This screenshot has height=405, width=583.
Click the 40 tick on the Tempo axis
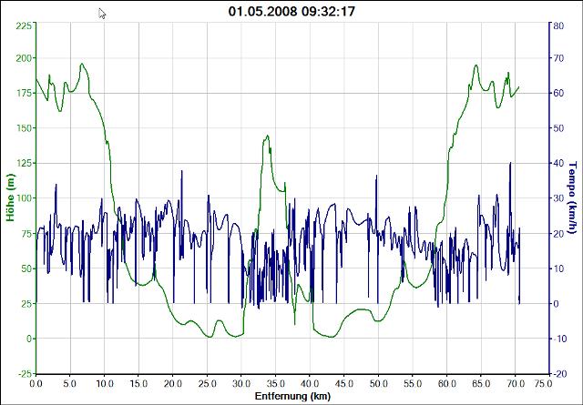555,163
